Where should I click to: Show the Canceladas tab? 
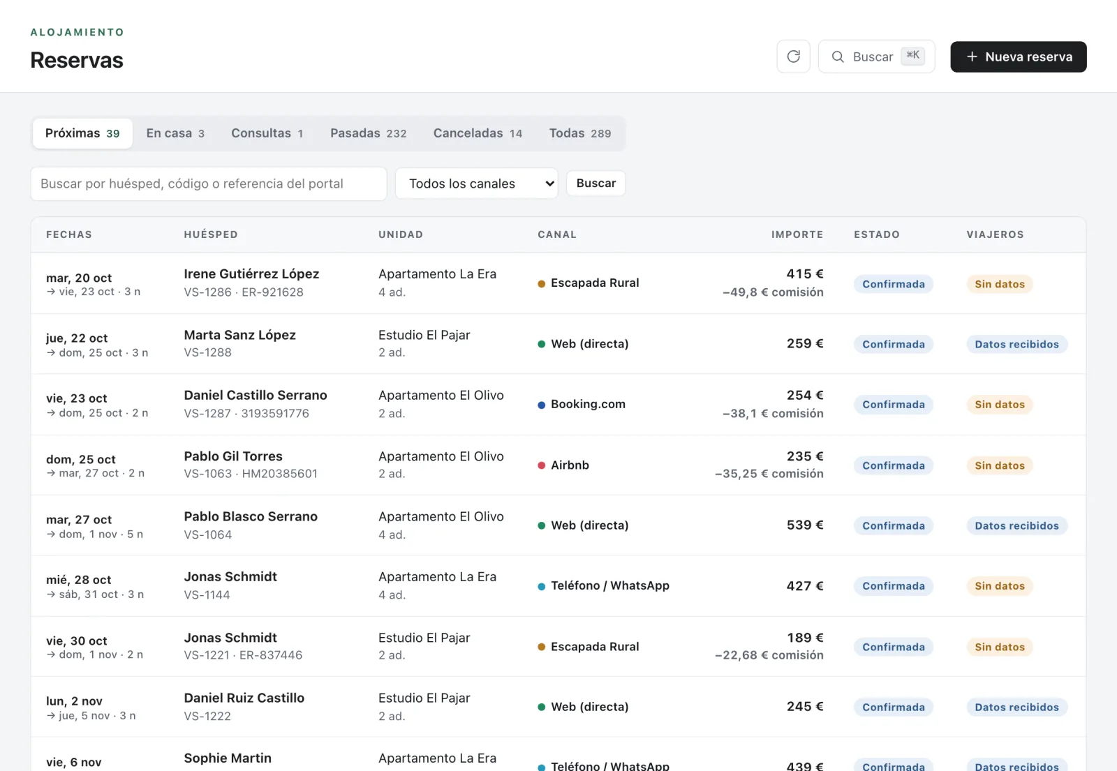pyautogui.click(x=478, y=133)
